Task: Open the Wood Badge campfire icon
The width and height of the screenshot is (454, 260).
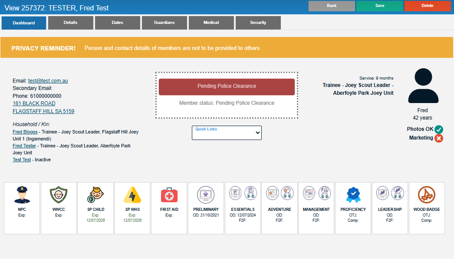Action: coord(426,195)
